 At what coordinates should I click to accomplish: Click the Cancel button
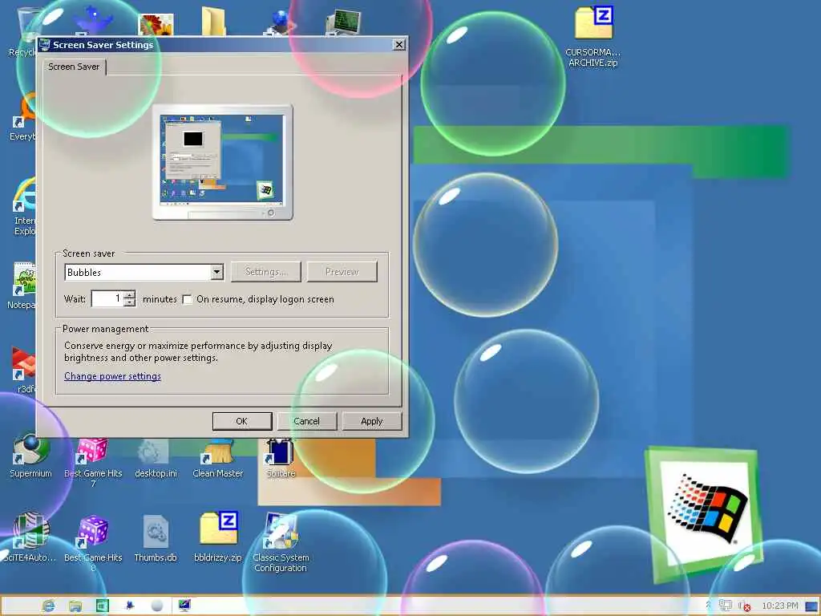point(306,421)
